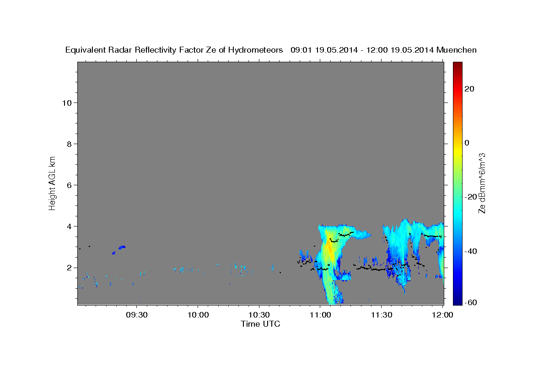Click the 'Ze dBmm^6/m^3' colorbar label

(x=482, y=183)
